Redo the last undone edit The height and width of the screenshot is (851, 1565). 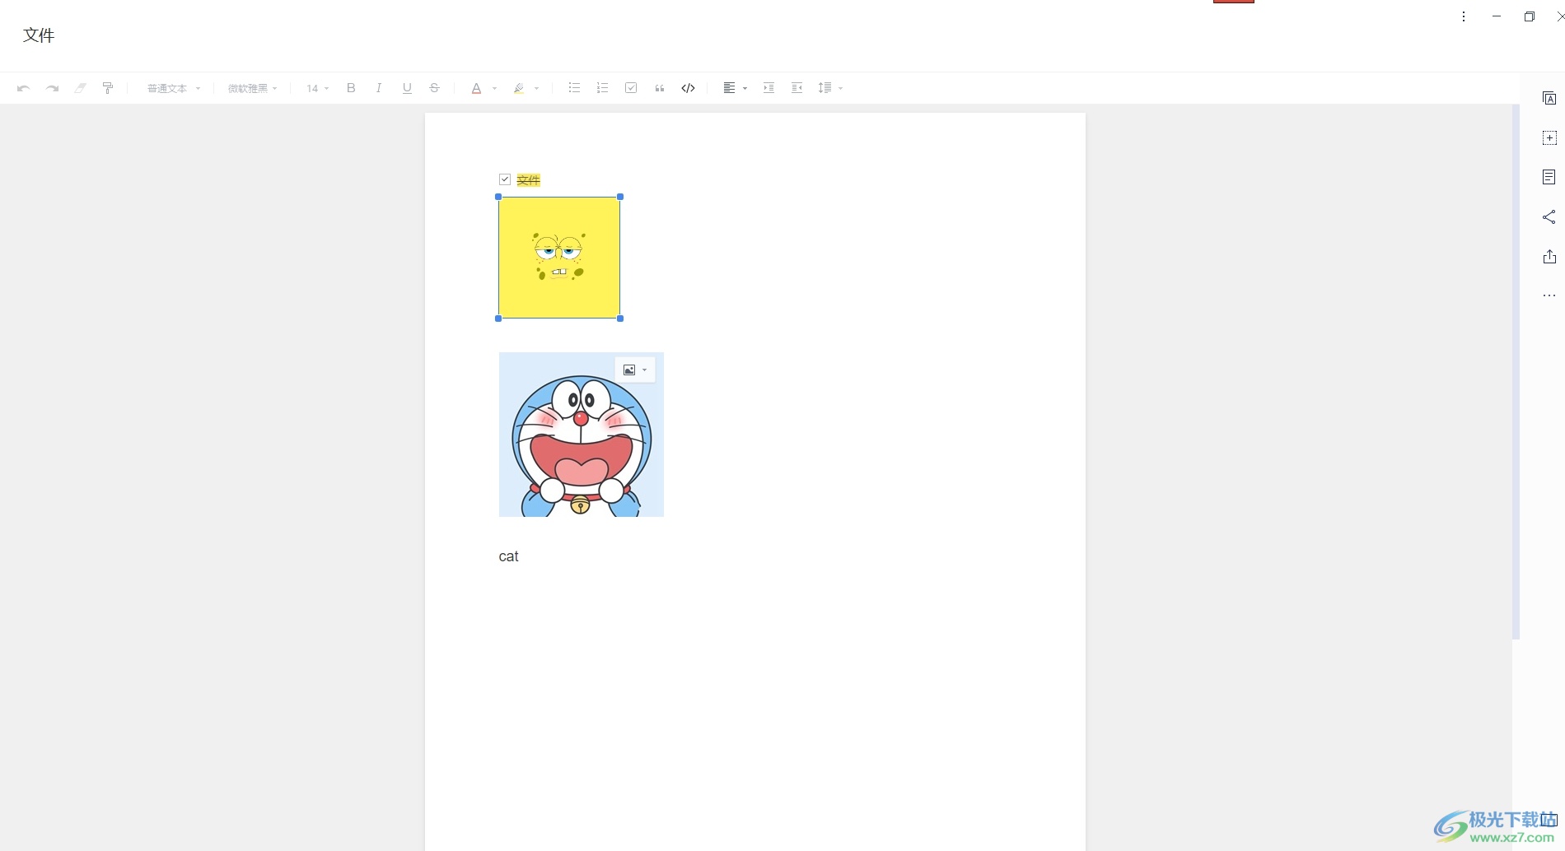click(52, 88)
